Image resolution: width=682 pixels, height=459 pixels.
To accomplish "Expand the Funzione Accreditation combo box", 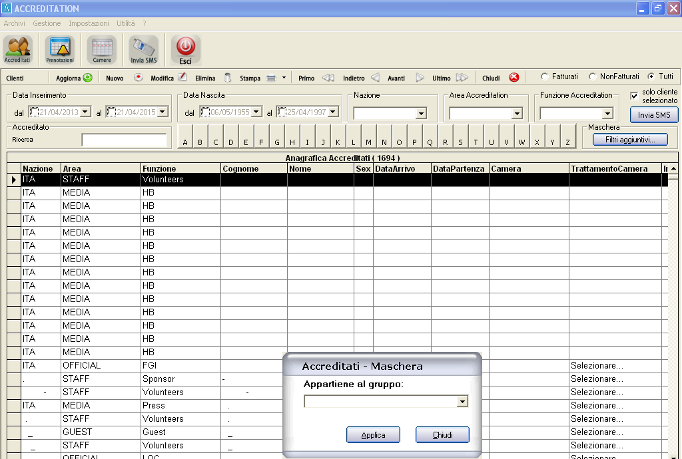I will [x=607, y=114].
